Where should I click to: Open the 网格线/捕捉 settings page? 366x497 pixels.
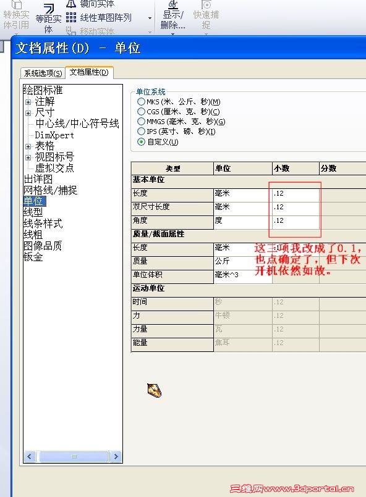click(x=50, y=190)
